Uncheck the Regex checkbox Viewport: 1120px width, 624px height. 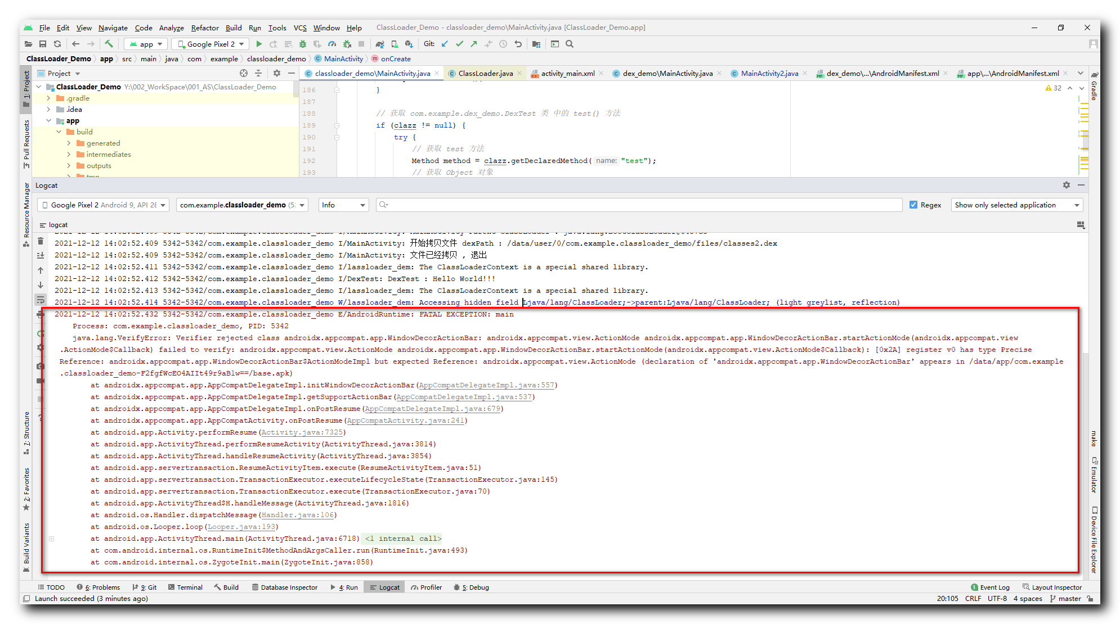[x=913, y=205]
